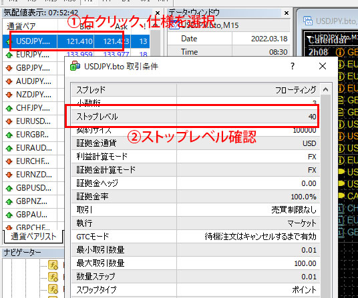
Task: Click the green up arrow beside EURAUD
Action: click(x=9, y=148)
